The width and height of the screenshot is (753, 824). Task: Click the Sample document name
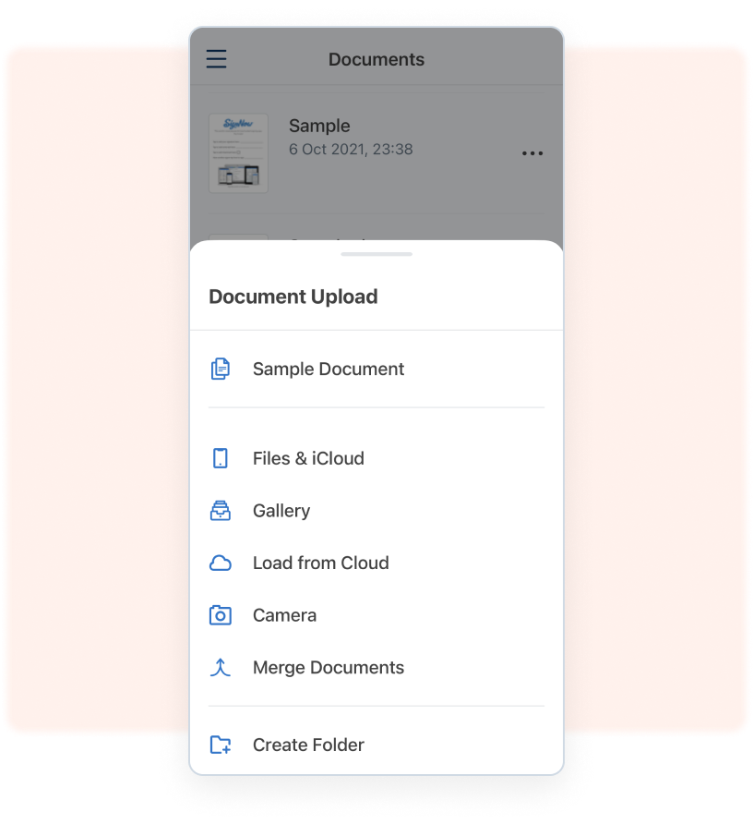pyautogui.click(x=319, y=127)
